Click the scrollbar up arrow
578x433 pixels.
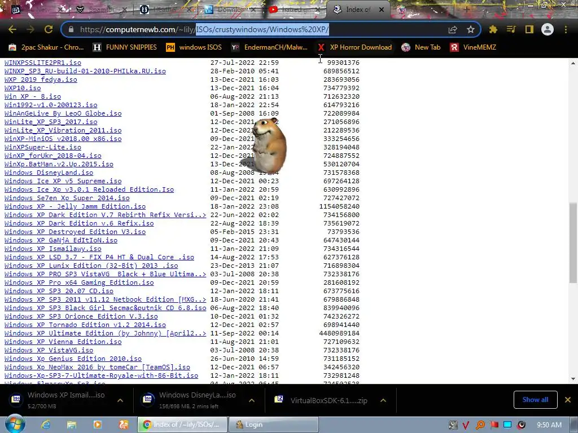pos(573,63)
